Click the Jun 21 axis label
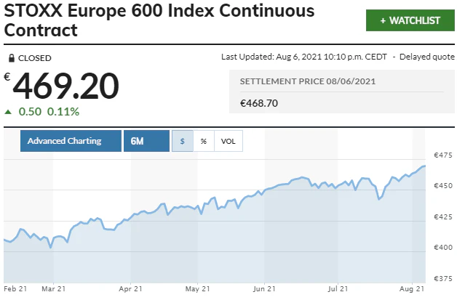 tap(264, 290)
